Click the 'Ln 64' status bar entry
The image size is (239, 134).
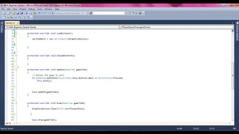pos(179,128)
